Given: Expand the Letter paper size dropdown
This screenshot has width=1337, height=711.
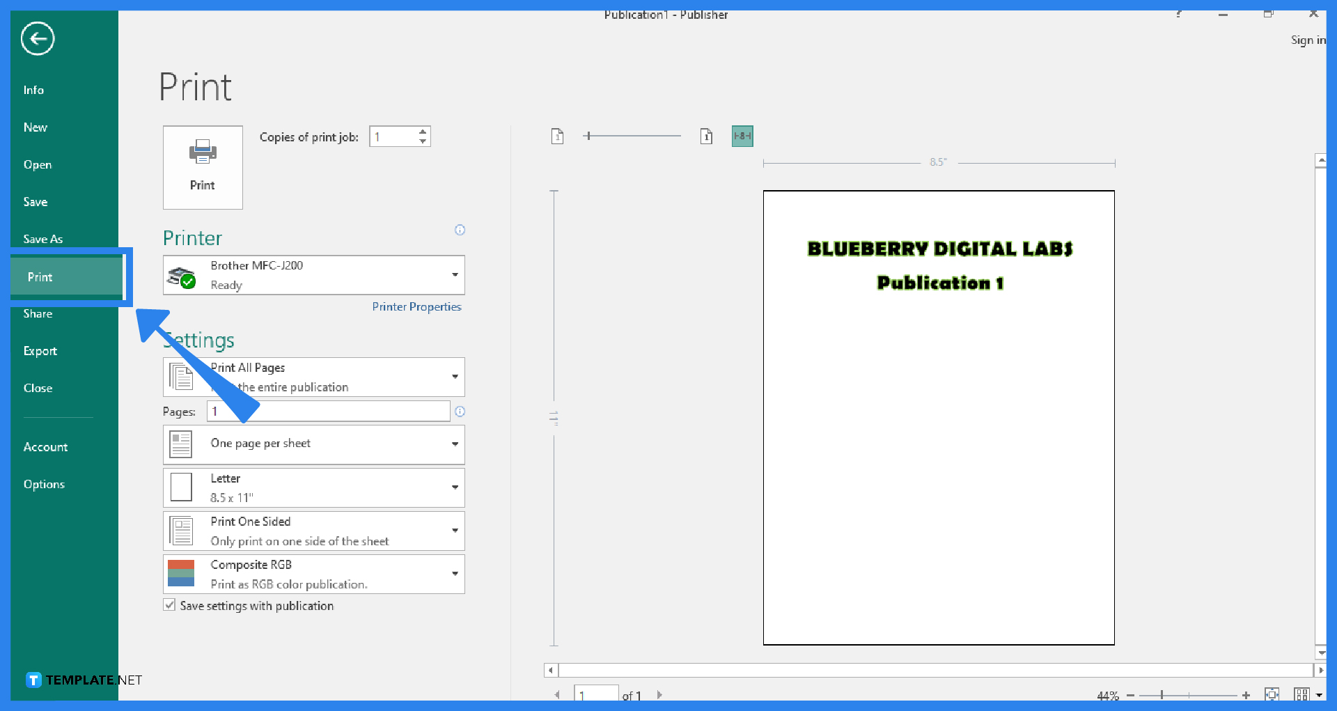Looking at the screenshot, I should (455, 487).
